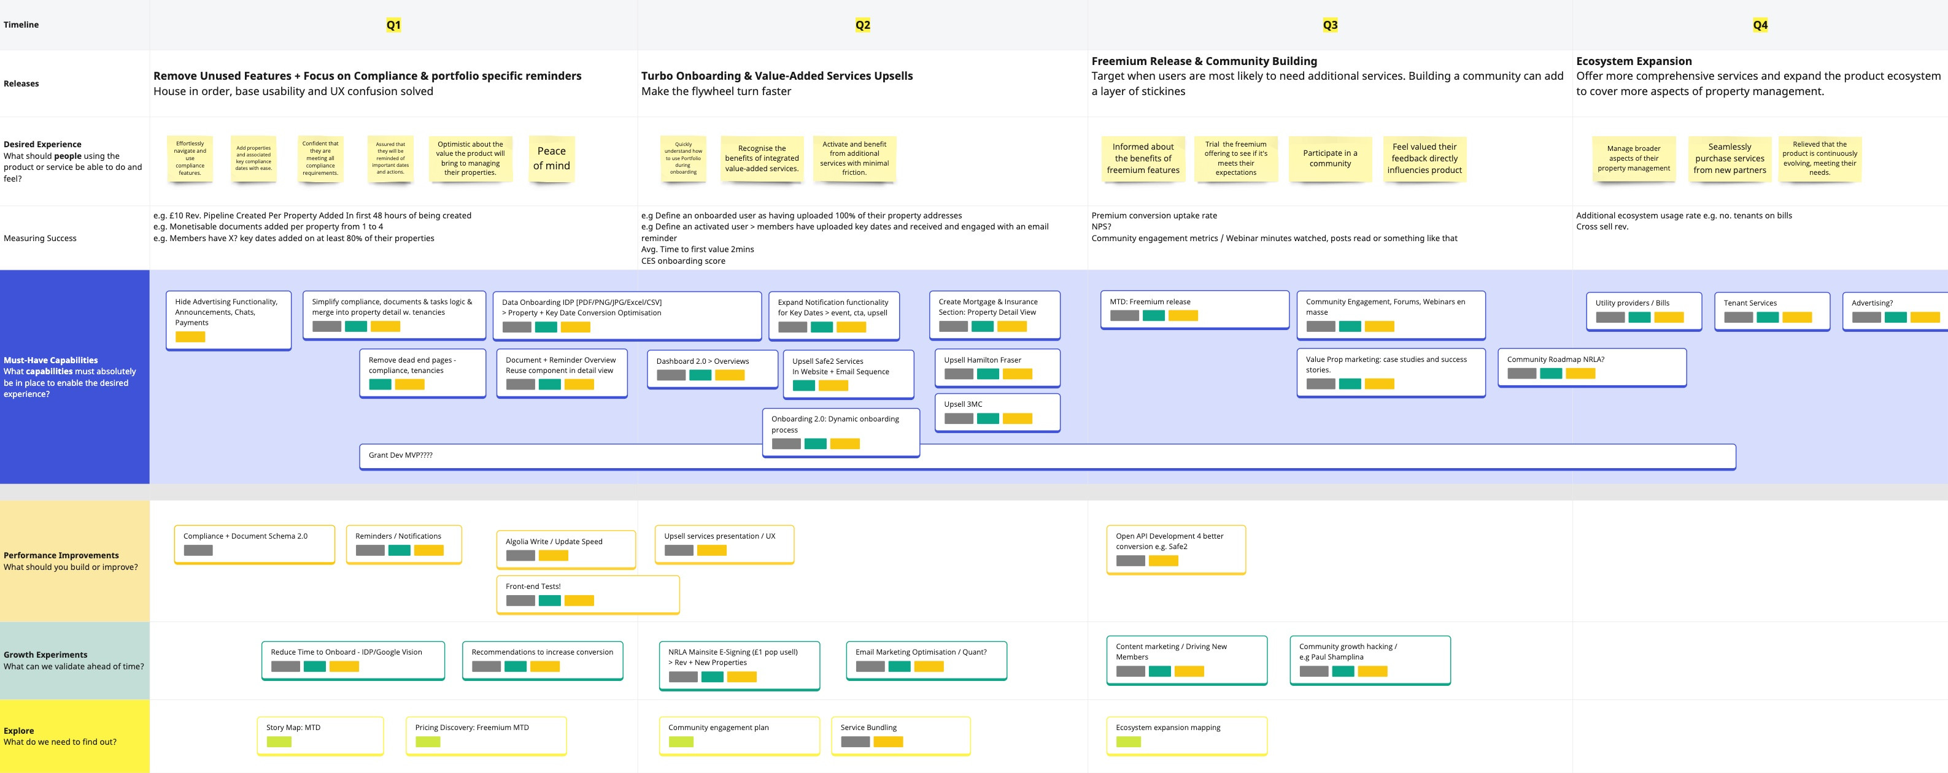Open the 'Data Onboarding IDP' card
Image resolution: width=1948 pixels, height=773 pixels.
[x=627, y=316]
